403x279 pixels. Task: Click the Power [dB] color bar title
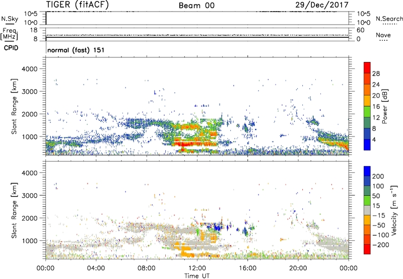pos(385,106)
